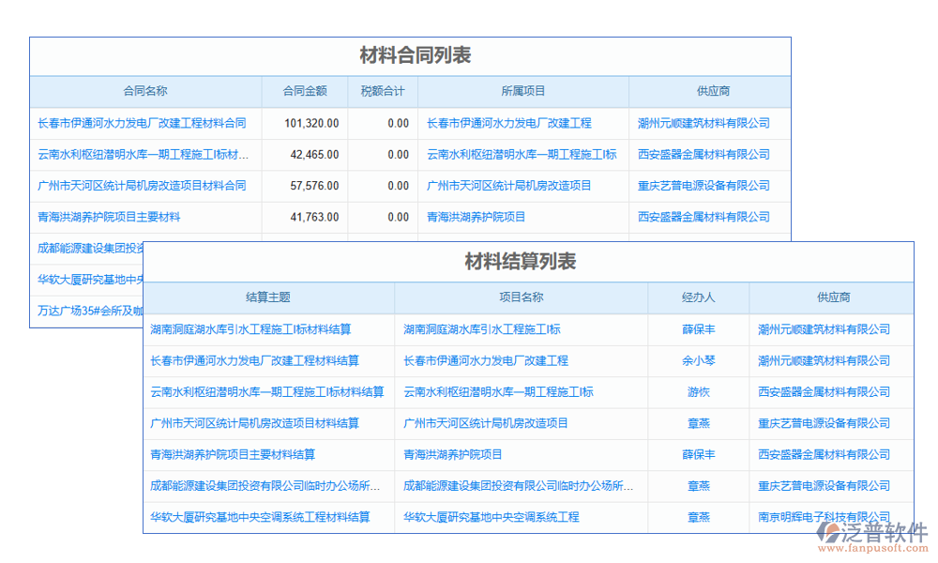
Task: Open contract 长春市伊通河水力发电厂改建工程材料合同
Action: tap(142, 123)
